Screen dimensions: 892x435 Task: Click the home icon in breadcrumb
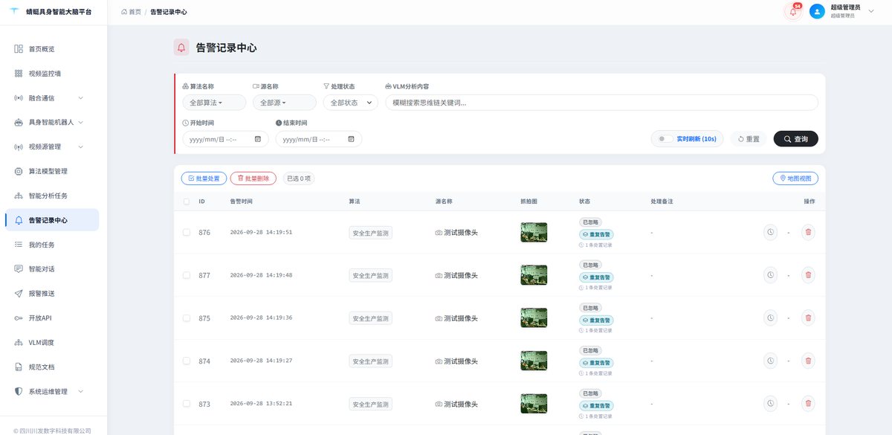tap(124, 12)
